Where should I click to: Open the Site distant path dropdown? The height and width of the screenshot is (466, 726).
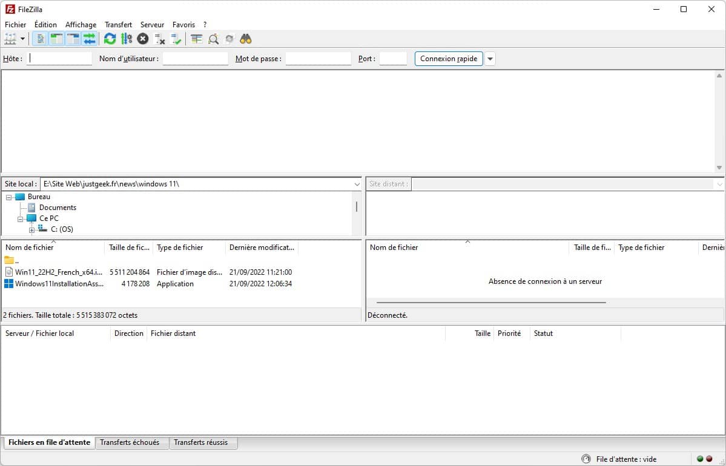(719, 184)
